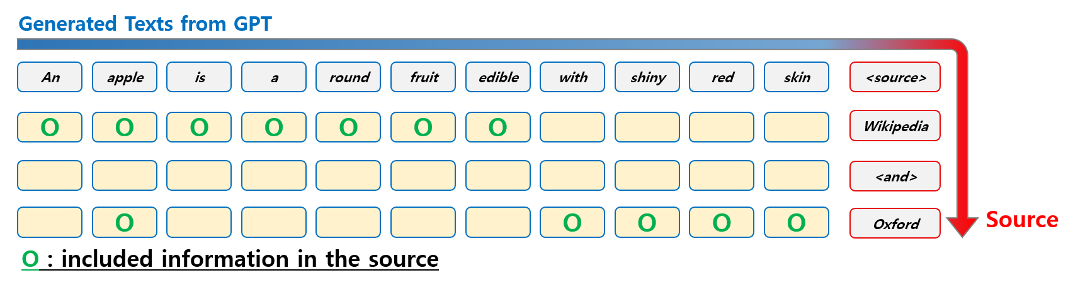Viewport: 1073px width, 285px height.
Task: Select the 'apple' token box
Action: [125, 77]
